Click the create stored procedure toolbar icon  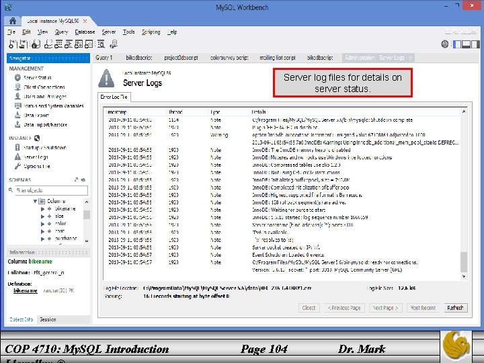click(79, 44)
